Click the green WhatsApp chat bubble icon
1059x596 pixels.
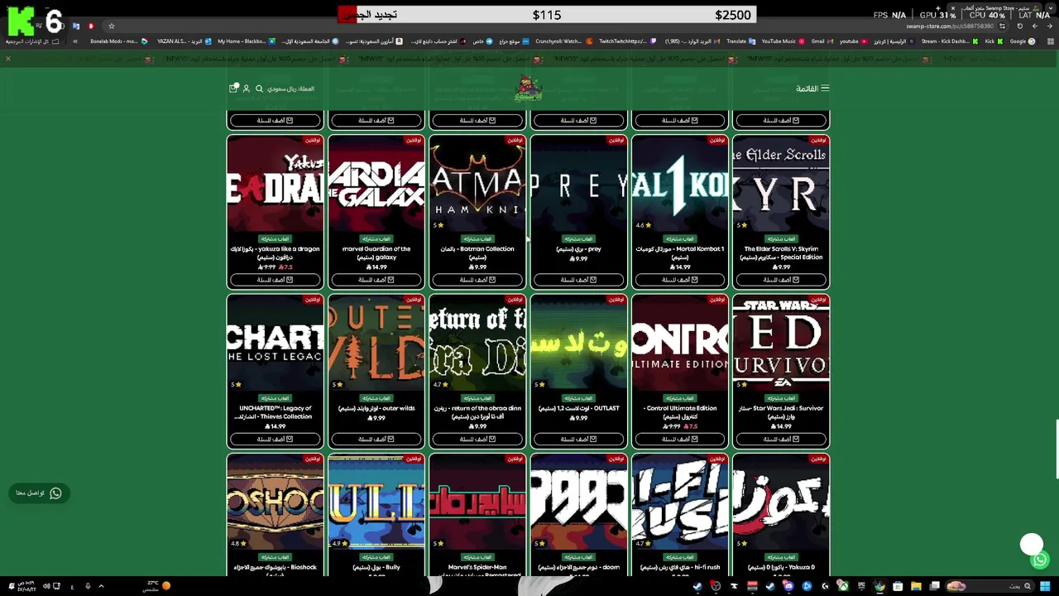coord(1040,560)
